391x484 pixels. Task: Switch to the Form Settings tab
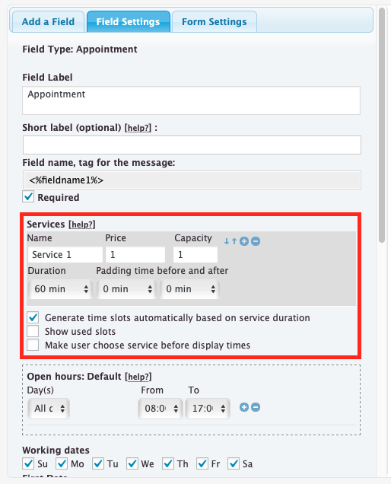click(215, 21)
